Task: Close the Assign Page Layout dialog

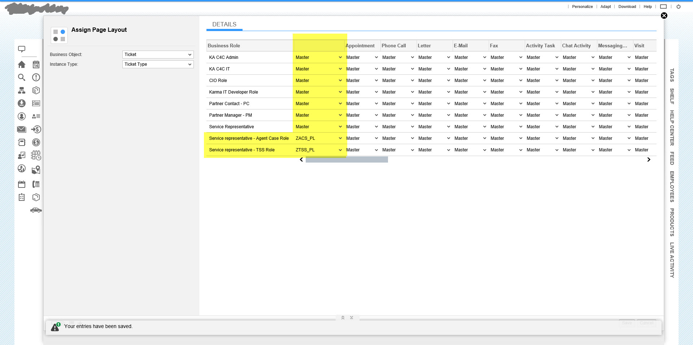Action: coord(664,16)
